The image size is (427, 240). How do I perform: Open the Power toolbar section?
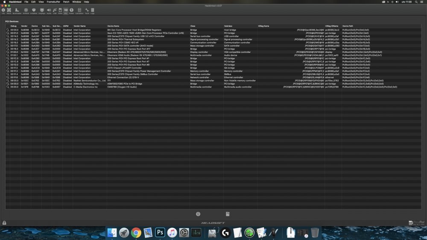coord(71,11)
